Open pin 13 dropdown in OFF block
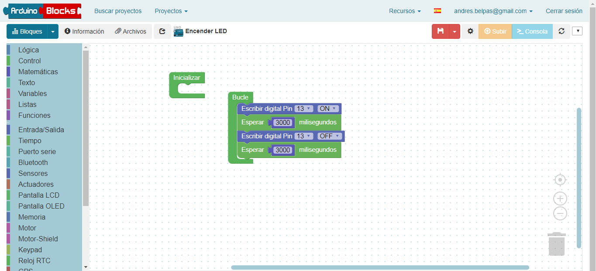This screenshot has height=271, width=596. pyautogui.click(x=303, y=136)
